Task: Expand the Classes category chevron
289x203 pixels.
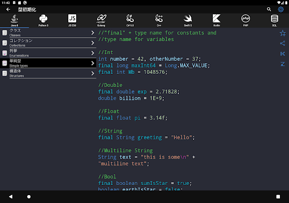Action: click(x=93, y=33)
